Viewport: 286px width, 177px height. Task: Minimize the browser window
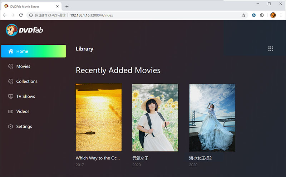(x=258, y=4)
